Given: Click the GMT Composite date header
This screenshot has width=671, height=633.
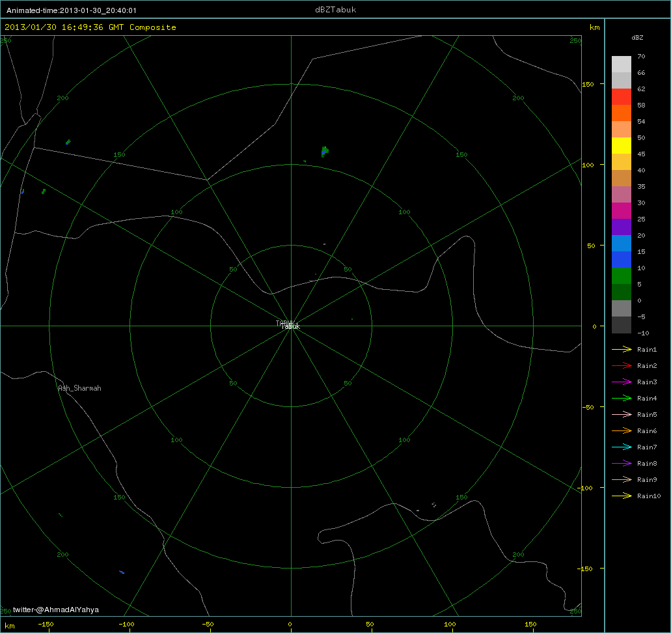Looking at the screenshot, I should 90,27.
